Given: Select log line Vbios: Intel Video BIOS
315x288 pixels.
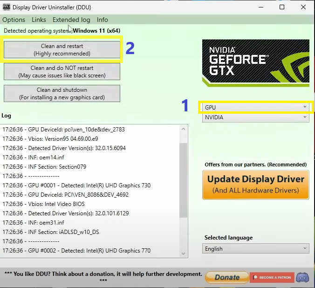Looking at the screenshot, I should coord(43,204).
